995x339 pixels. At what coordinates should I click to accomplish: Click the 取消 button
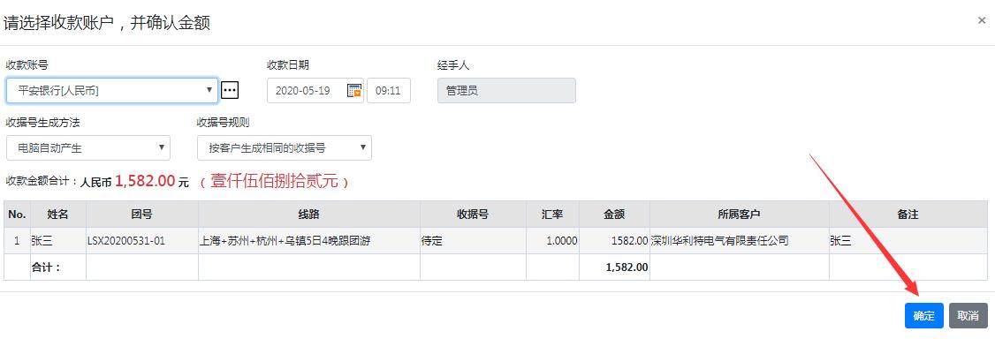click(x=968, y=315)
